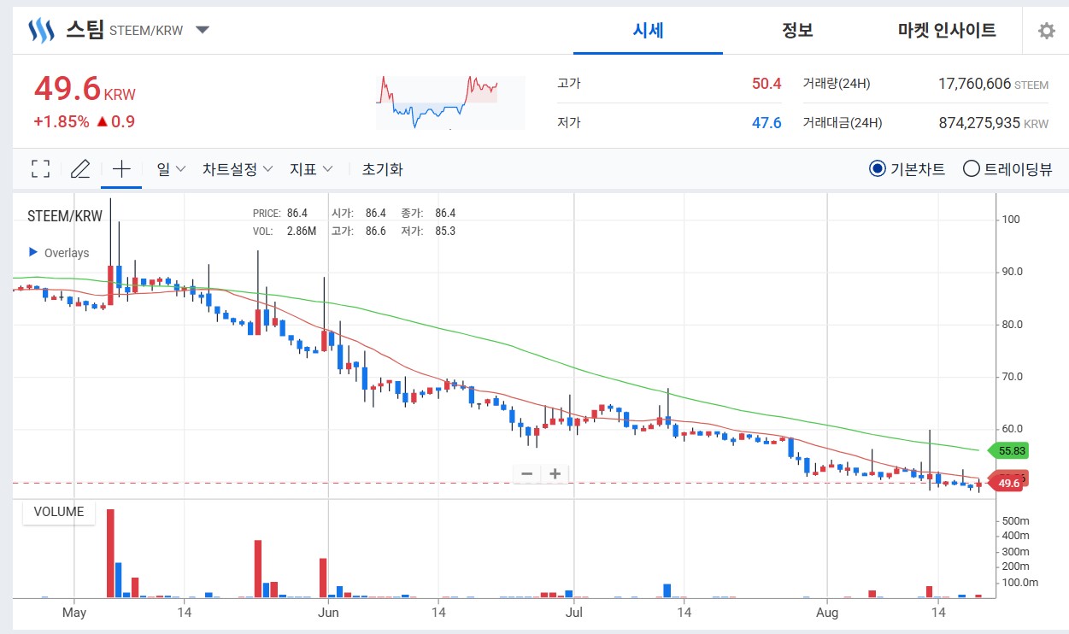Switch to the 정보 tab
The image size is (1069, 634).
point(797,31)
